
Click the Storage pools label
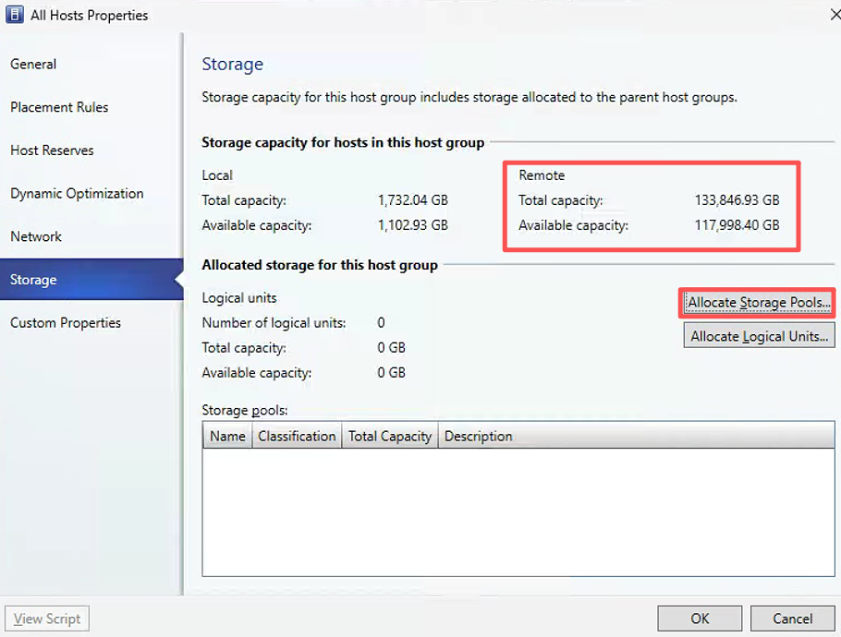pos(245,411)
